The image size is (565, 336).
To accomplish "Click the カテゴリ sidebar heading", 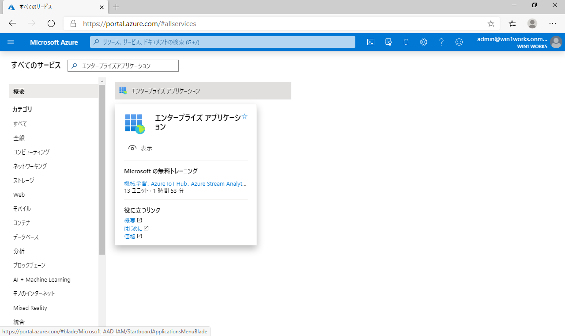I will pyautogui.click(x=23, y=109).
